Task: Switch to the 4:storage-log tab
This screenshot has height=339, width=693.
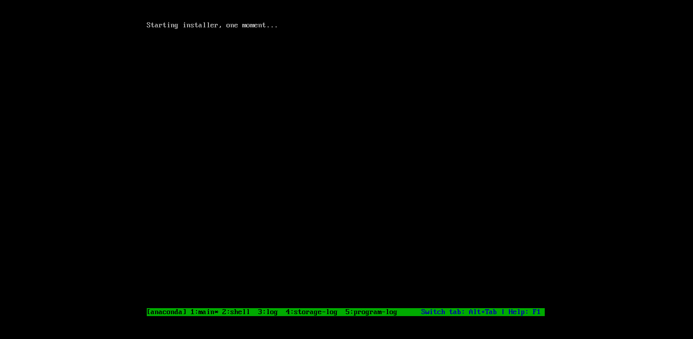Action: [x=311, y=312]
